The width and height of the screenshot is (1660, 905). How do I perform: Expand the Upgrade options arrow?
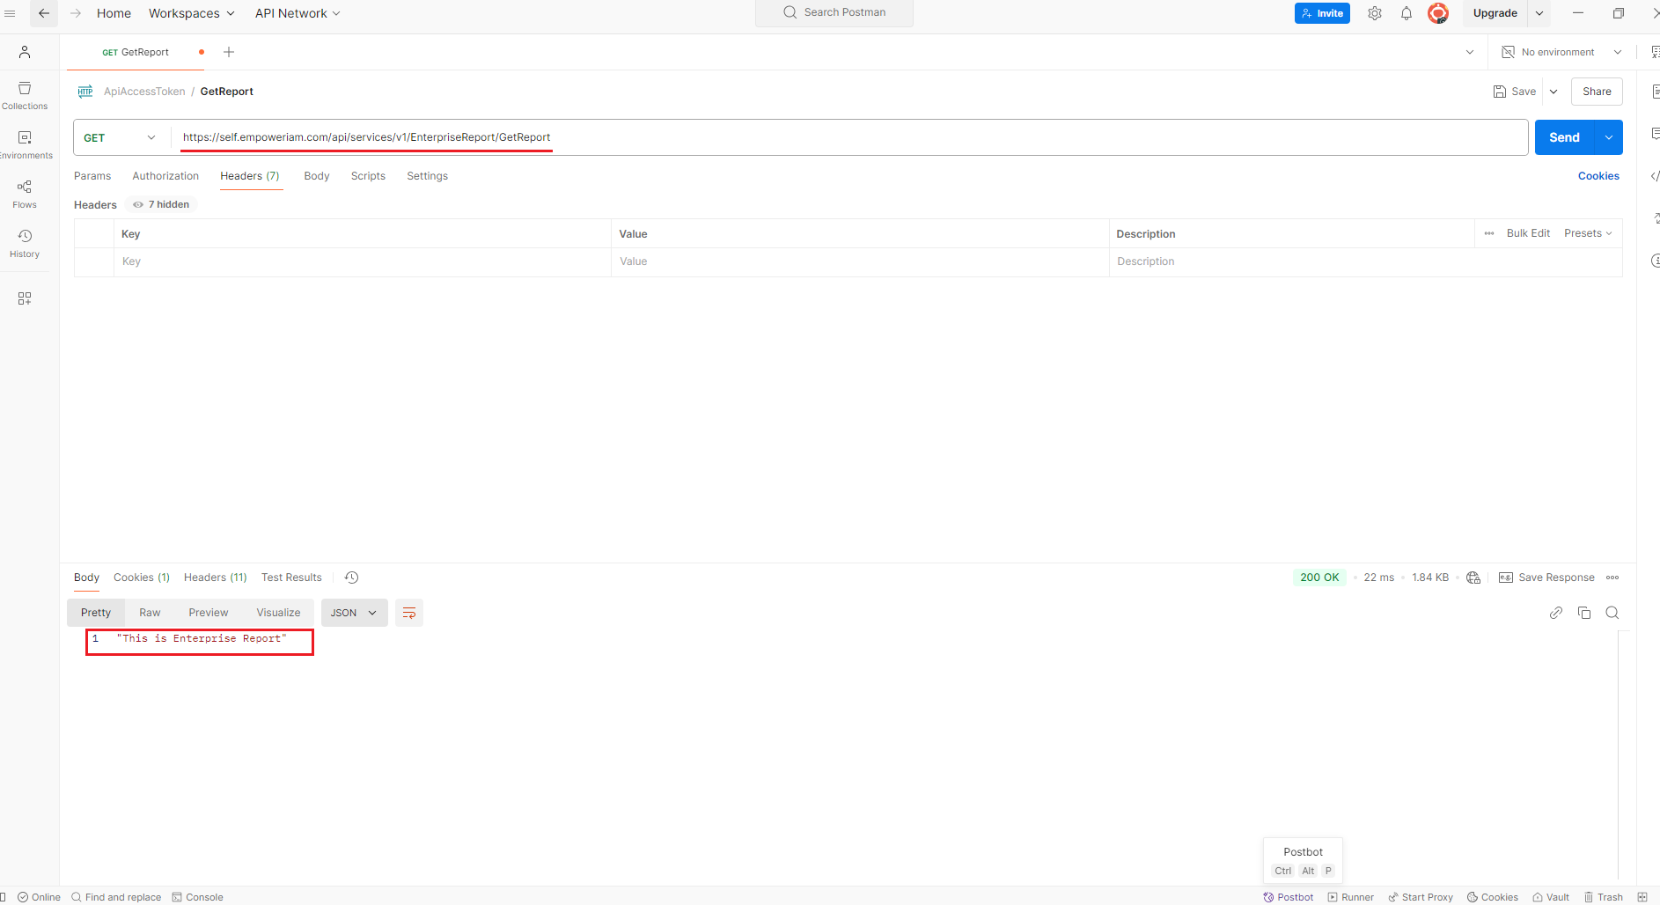tap(1539, 13)
